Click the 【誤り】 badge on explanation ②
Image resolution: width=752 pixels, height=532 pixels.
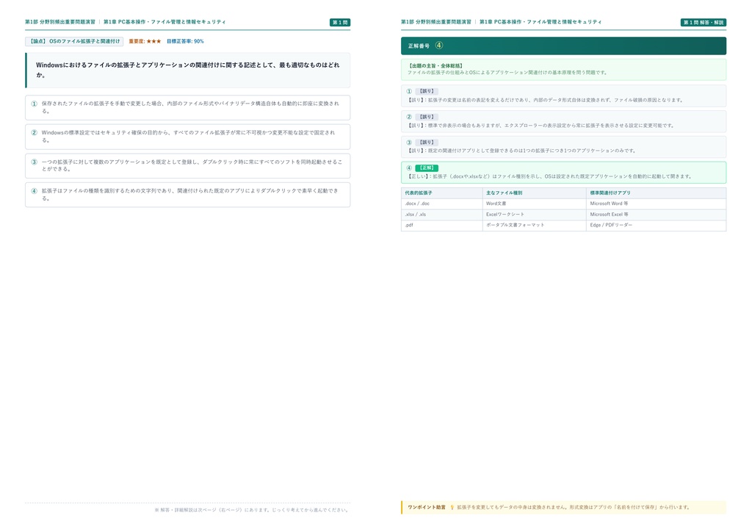[427, 117]
